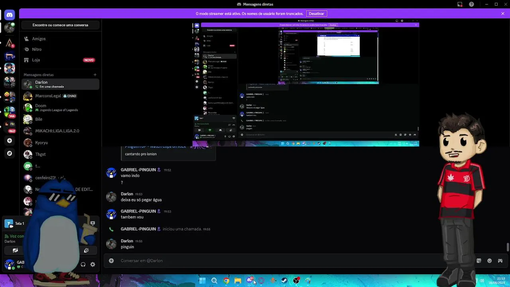Open the MarconsLegal conversation
Viewport: 510px width, 287px height.
tap(60, 96)
